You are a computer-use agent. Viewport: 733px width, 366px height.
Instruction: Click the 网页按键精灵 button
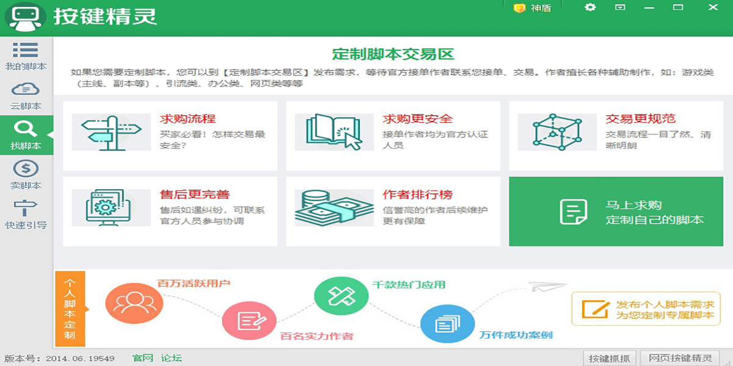click(x=680, y=358)
